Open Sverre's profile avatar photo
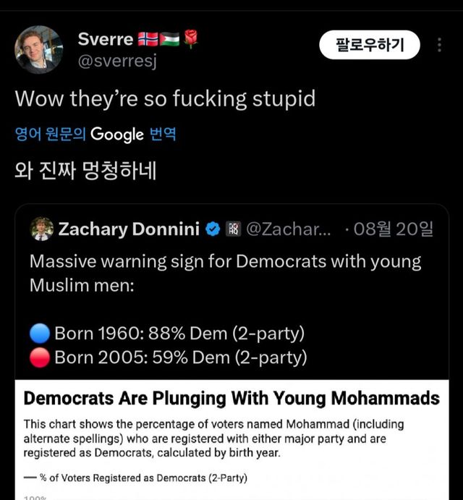463x500 pixels. pos(39,50)
